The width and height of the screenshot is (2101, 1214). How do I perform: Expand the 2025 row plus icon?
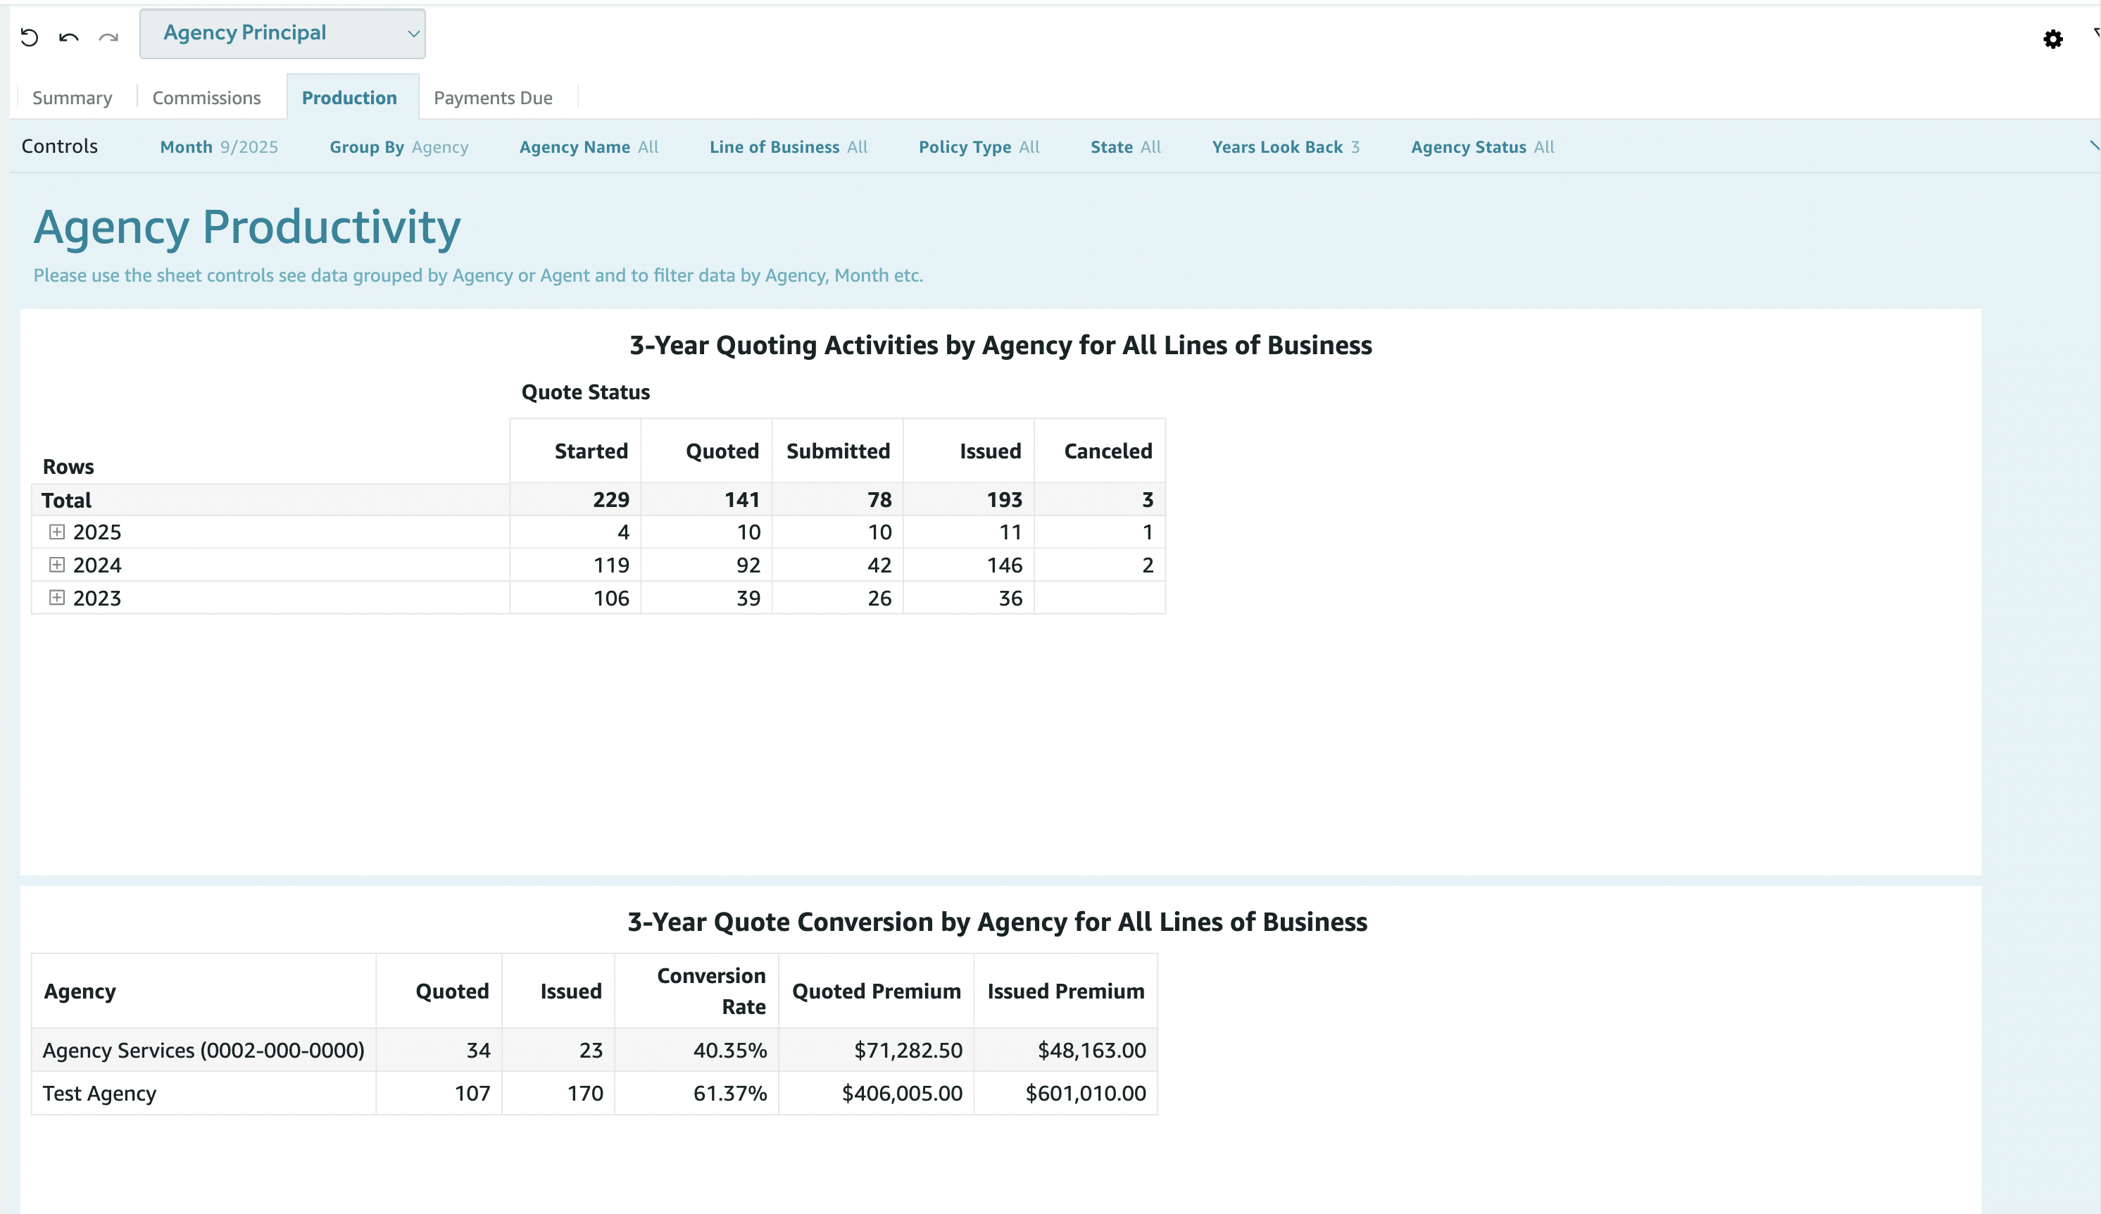57,532
